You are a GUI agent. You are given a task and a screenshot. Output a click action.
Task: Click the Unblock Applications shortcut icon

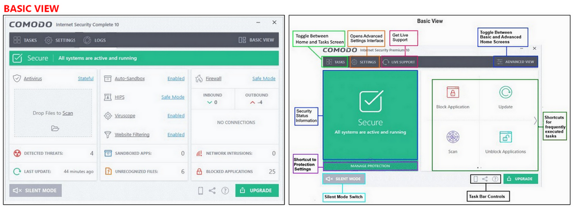505,137
